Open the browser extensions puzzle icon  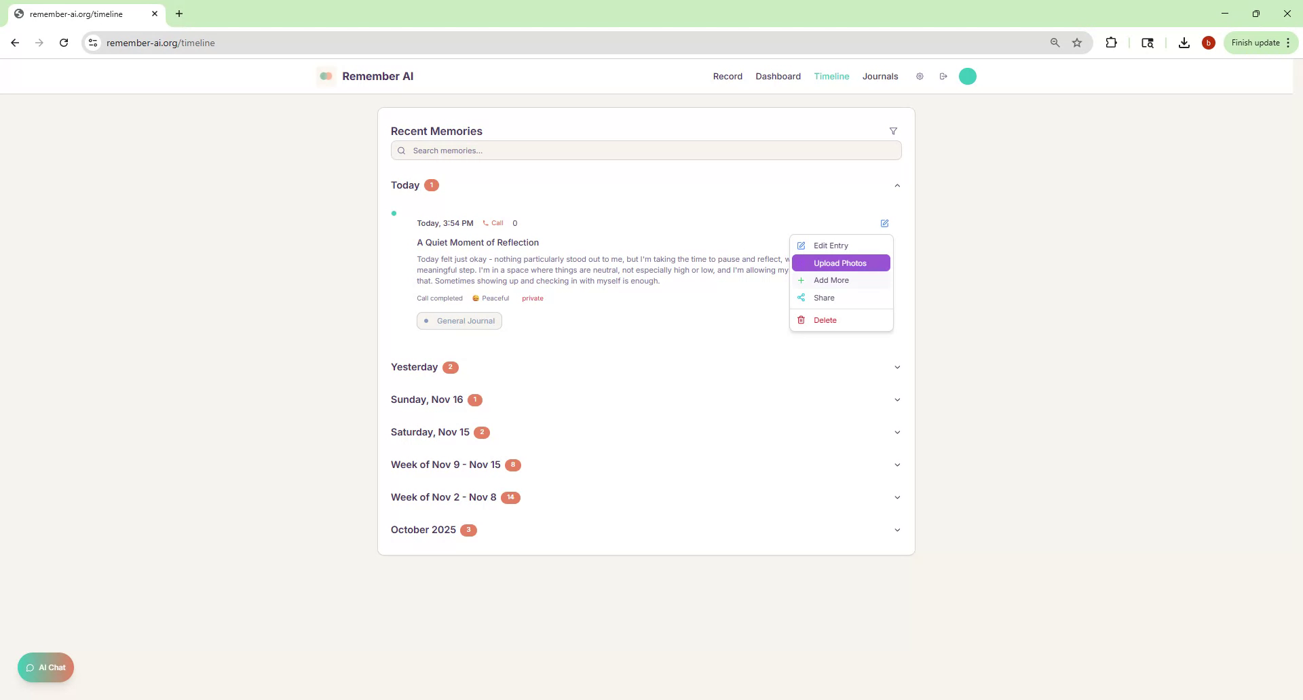coord(1112,42)
